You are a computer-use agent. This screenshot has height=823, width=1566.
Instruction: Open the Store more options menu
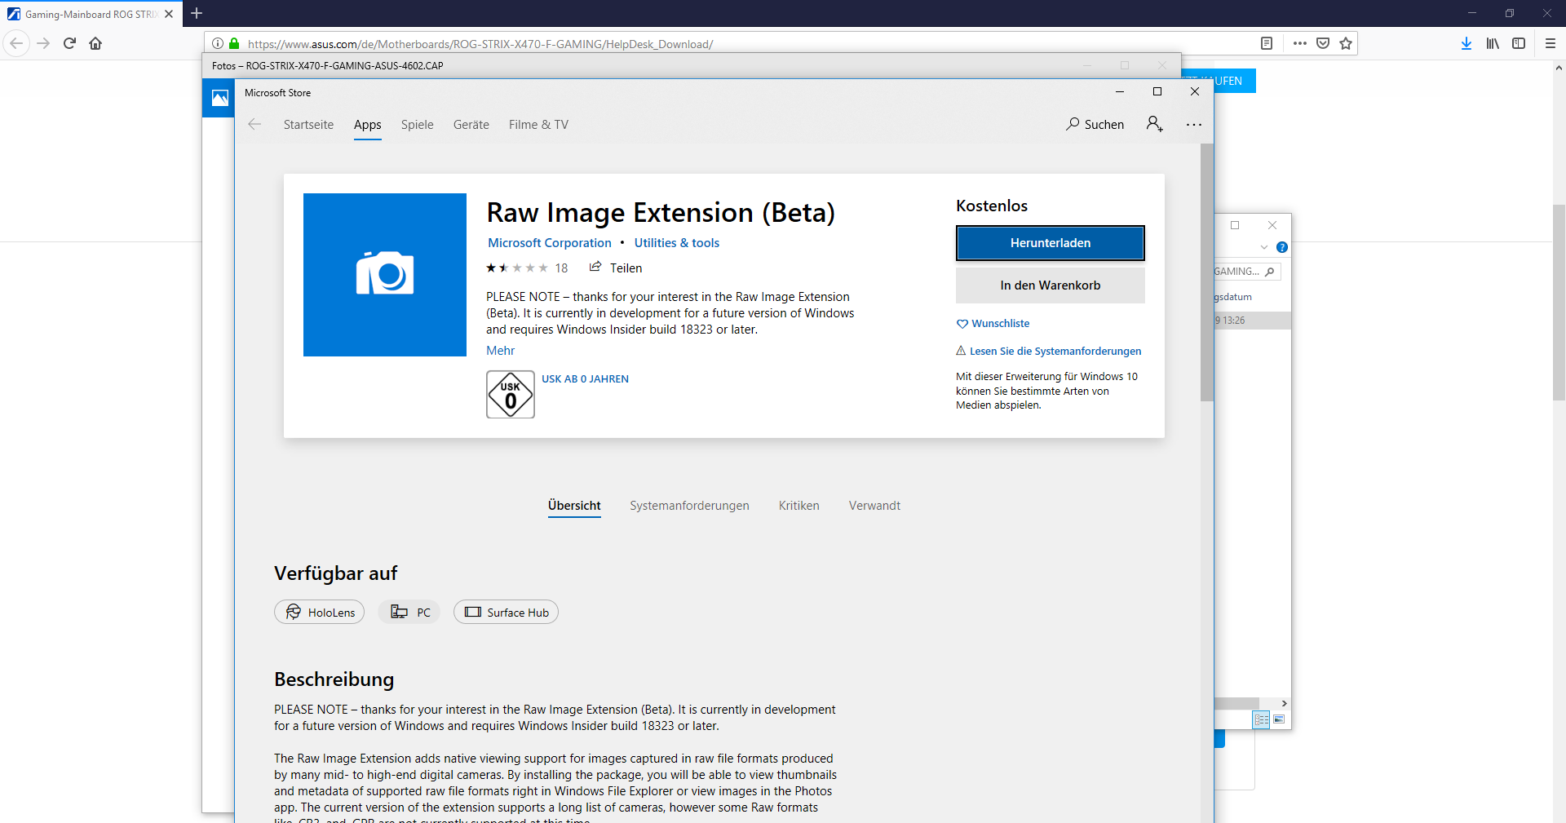point(1194,125)
